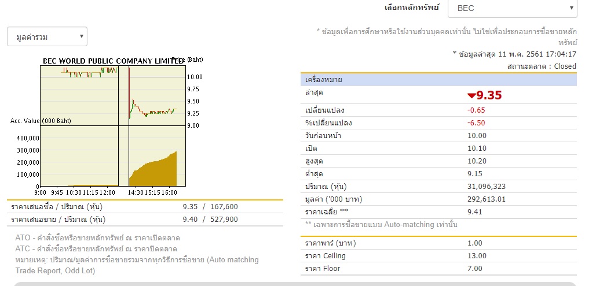Click the Acc. Value (000 Baht) axis label
596x286 pixels.
click(41, 121)
